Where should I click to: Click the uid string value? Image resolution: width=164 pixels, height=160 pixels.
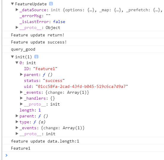82,86
